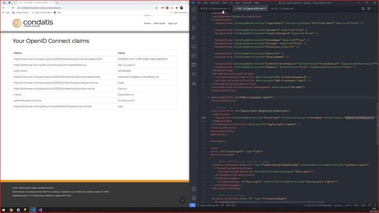The height and width of the screenshot is (213, 379).
Task: Open Help menu in VS Code
Action: [x=256, y=2]
